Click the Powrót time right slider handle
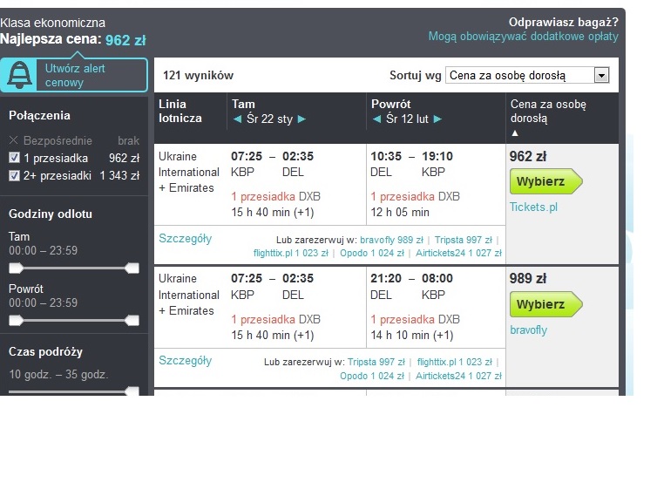The width and height of the screenshot is (657, 496). pos(132,321)
